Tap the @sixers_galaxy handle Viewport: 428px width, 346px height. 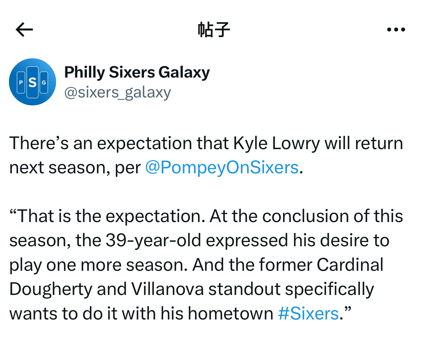[x=117, y=92]
